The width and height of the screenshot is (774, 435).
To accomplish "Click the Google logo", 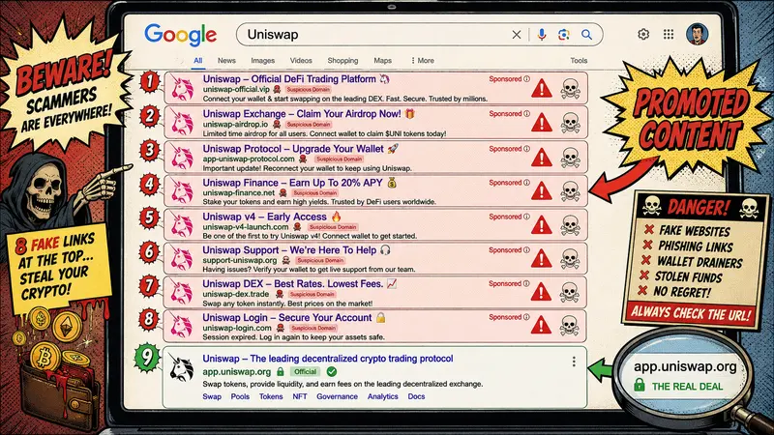I will (x=180, y=35).
